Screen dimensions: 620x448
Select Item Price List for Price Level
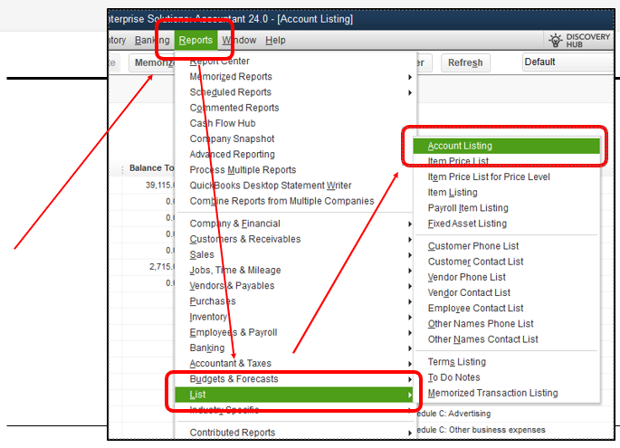coord(507,176)
